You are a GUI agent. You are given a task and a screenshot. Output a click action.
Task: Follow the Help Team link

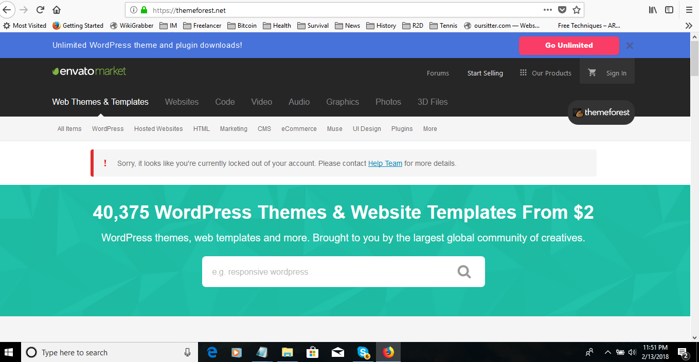click(385, 163)
